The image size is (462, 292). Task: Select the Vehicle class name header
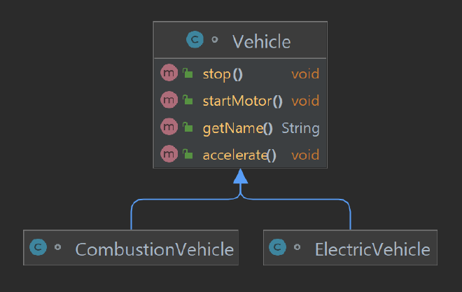[x=262, y=41]
